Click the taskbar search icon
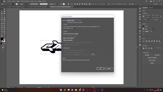163x92 pixels. point(65,90)
